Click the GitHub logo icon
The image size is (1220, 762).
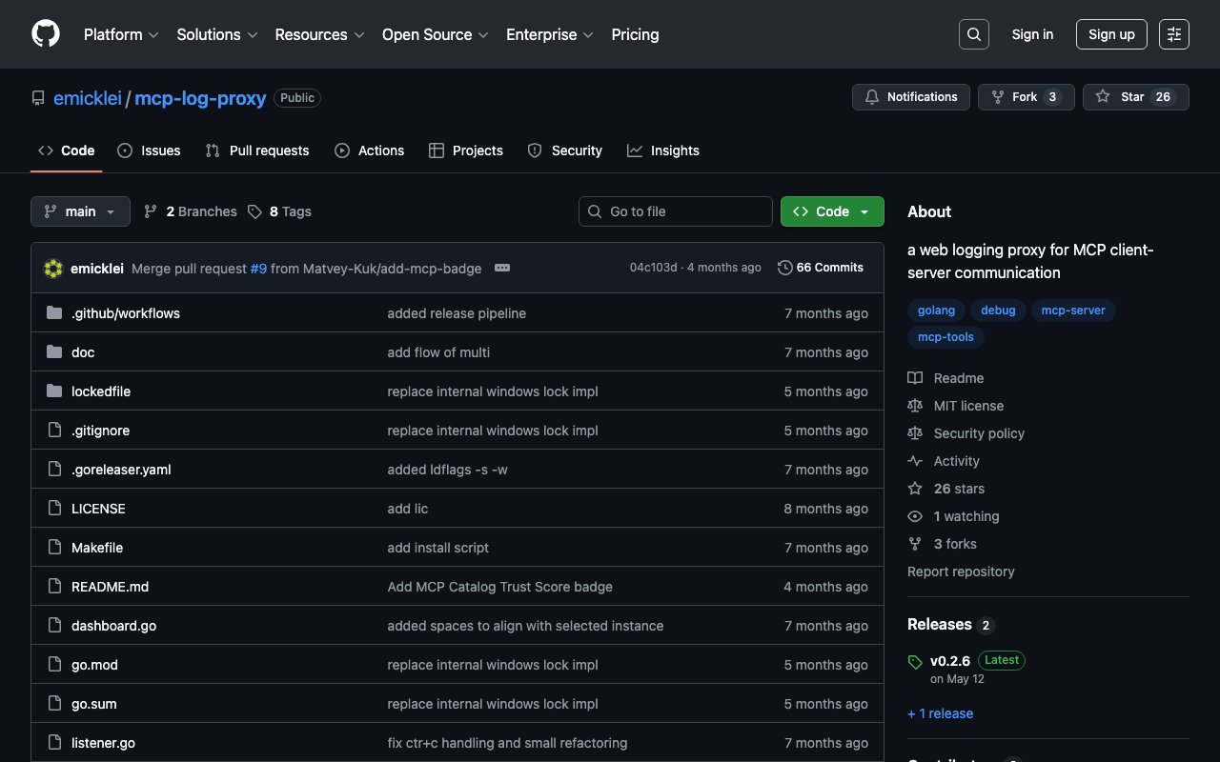click(x=46, y=34)
